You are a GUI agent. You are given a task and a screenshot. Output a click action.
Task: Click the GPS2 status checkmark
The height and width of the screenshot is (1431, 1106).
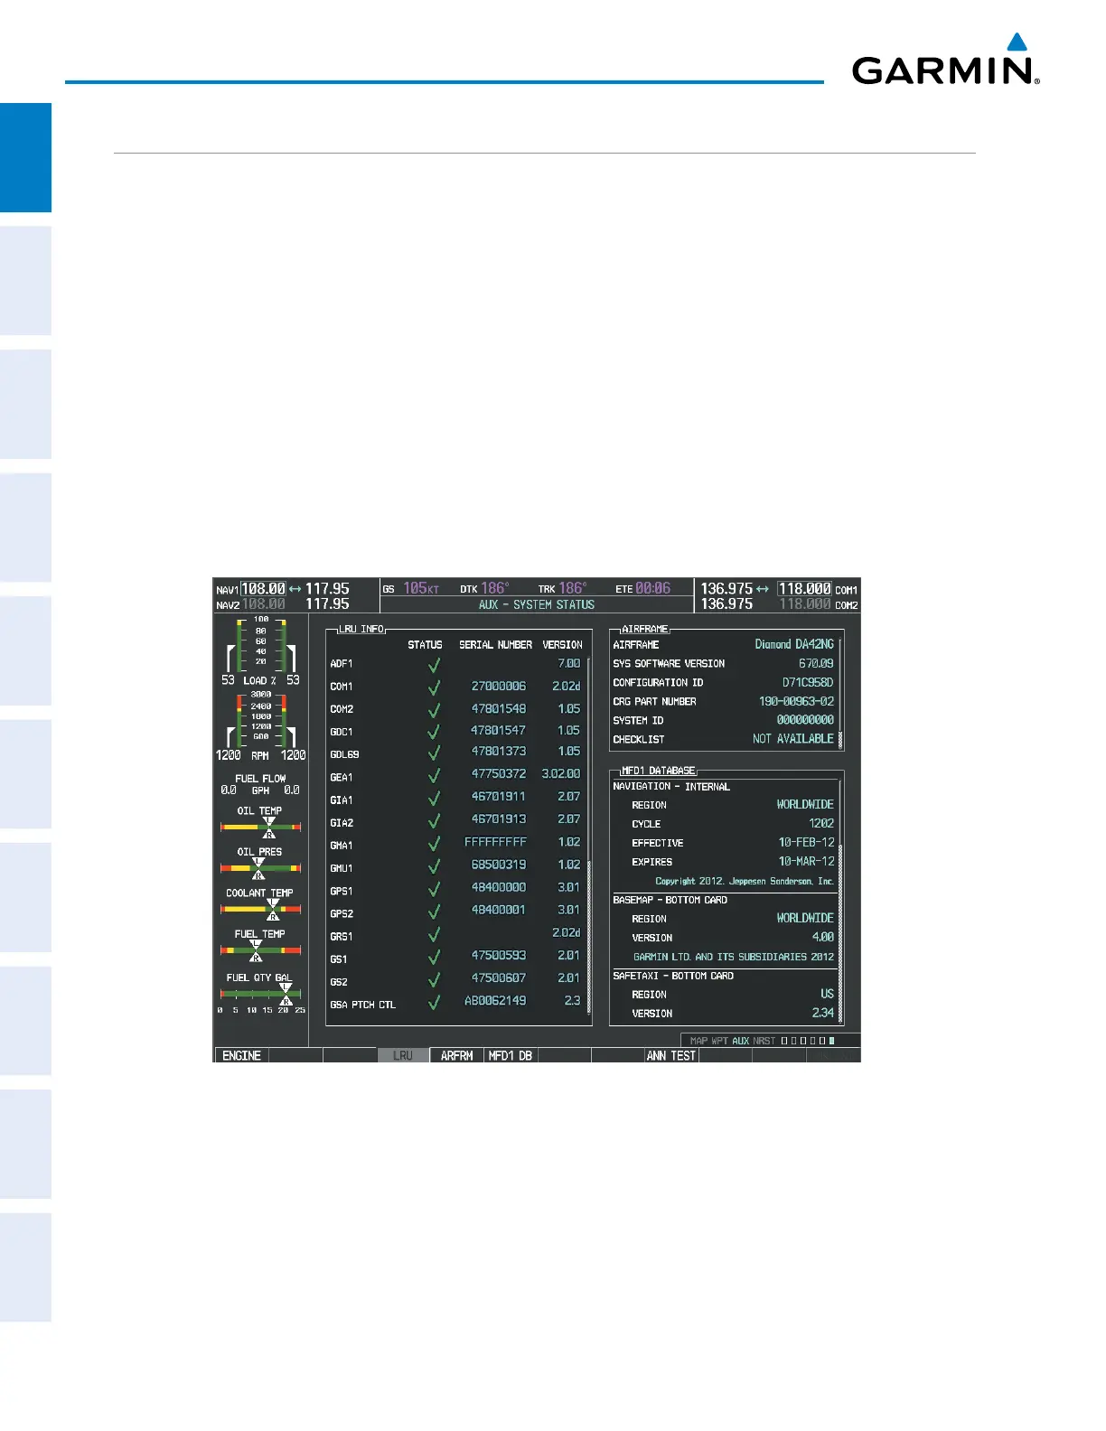coord(434,912)
